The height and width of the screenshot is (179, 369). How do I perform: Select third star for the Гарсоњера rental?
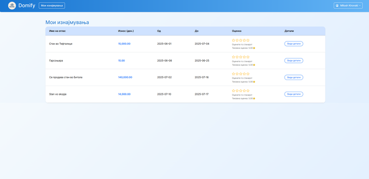pos(241,57)
